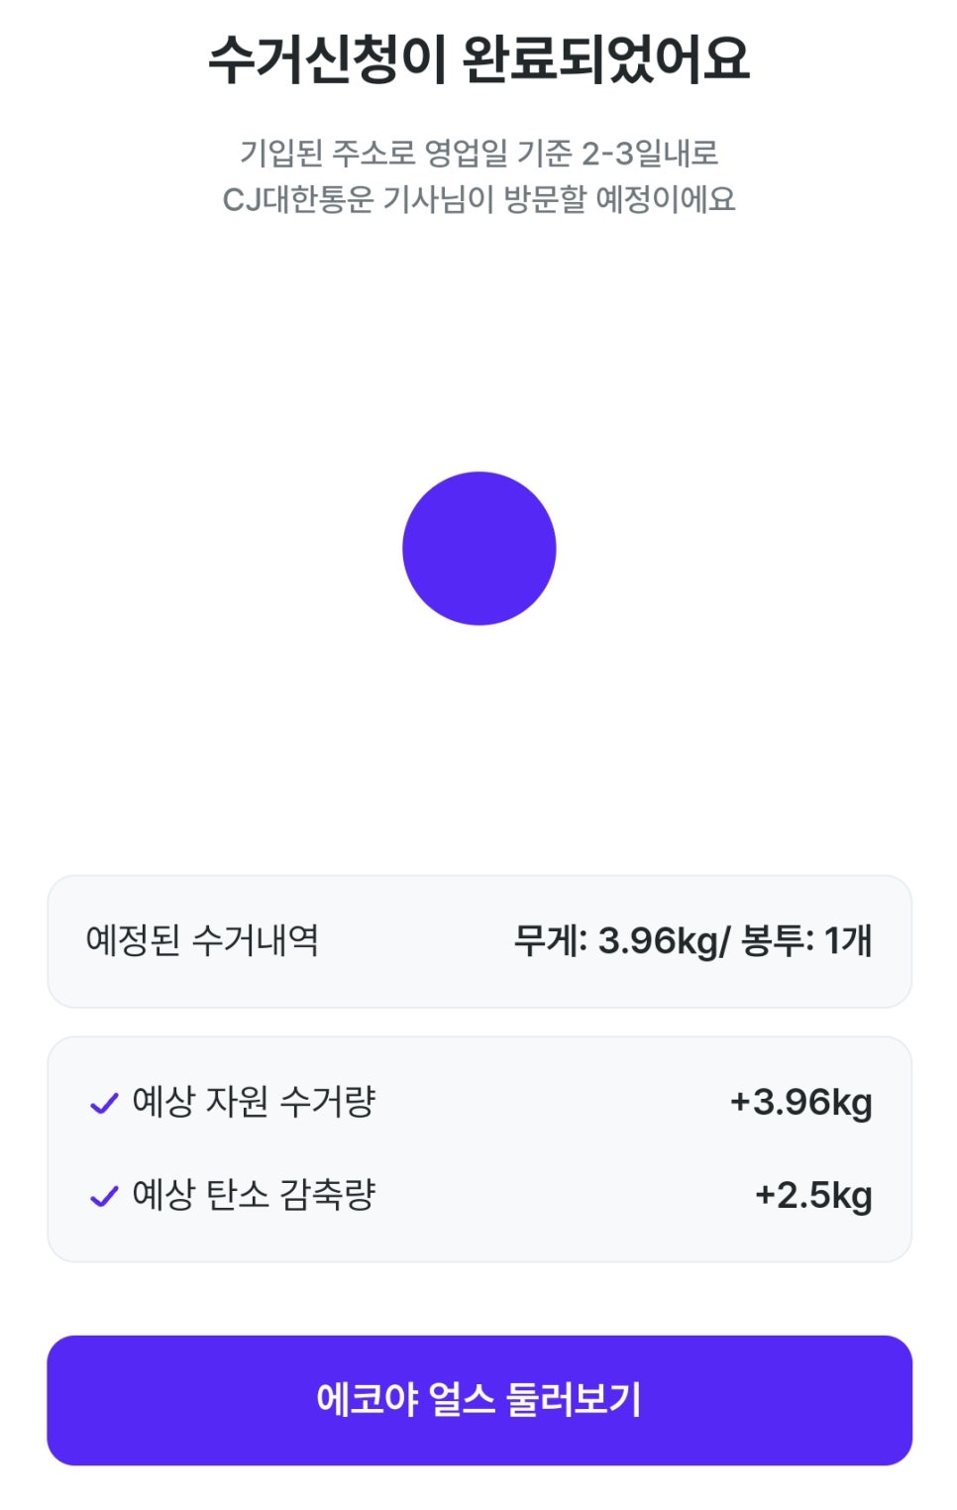957x1510 pixels.
Task: Click checkmark beside 예상 자원 수거량
Action: (104, 1103)
